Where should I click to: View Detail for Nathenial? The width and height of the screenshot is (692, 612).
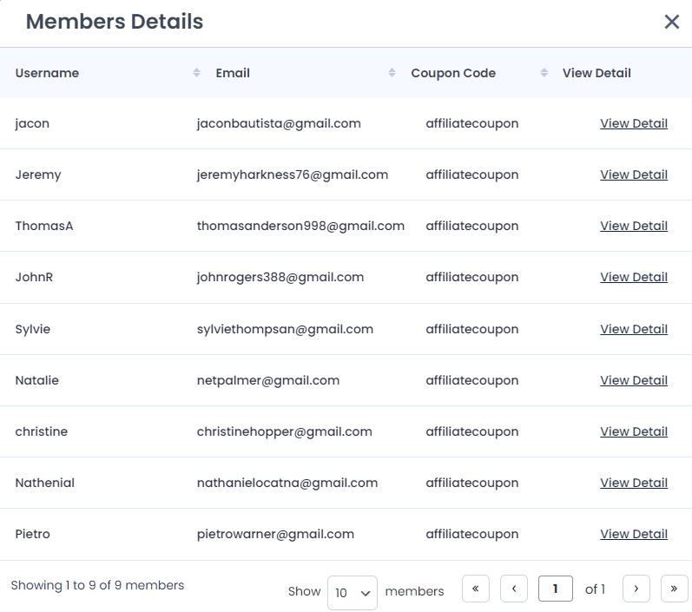click(634, 483)
